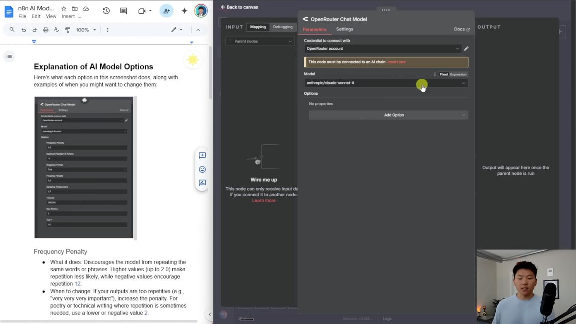This screenshot has height=324, width=576.
Task: Go back to canvas
Action: (240, 7)
